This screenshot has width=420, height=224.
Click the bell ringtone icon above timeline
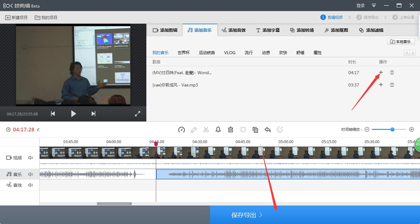tap(218, 130)
